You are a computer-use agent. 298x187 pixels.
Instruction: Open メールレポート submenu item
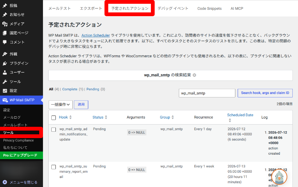(x=15, y=125)
